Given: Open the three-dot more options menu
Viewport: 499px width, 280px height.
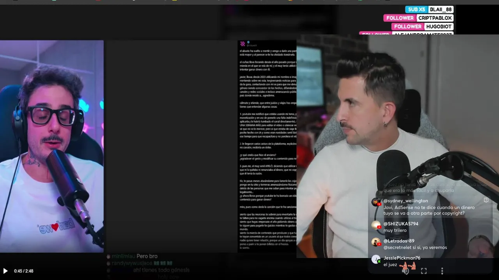Looking at the screenshot, I should [442, 271].
